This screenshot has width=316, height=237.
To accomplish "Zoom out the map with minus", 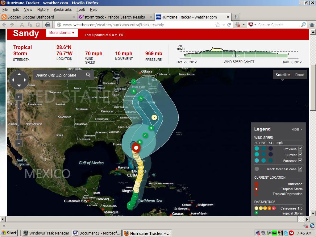I will click(x=19, y=143).
